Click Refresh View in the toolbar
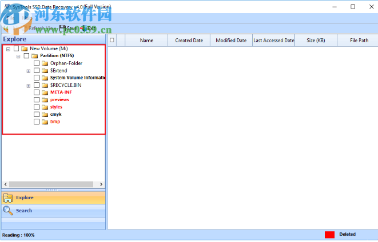Image resolution: width=378 pixels, height=242 pixels. pyautogui.click(x=38, y=28)
